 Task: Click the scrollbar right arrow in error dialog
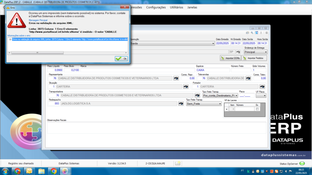click(126, 53)
